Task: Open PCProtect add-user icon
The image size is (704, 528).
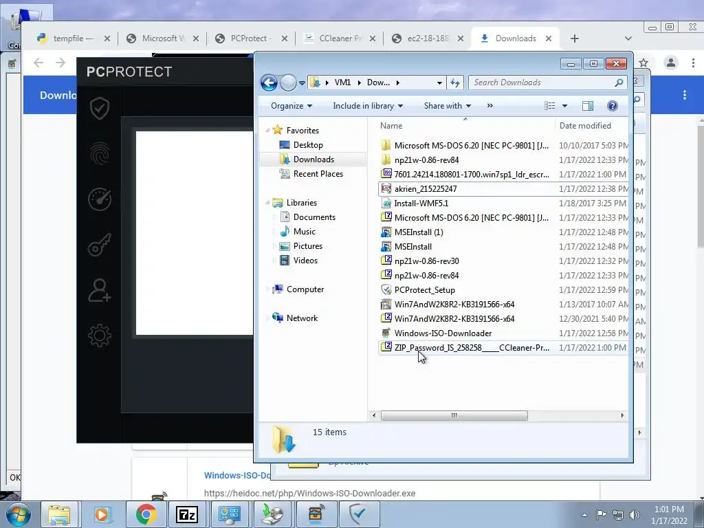Action: [99, 291]
